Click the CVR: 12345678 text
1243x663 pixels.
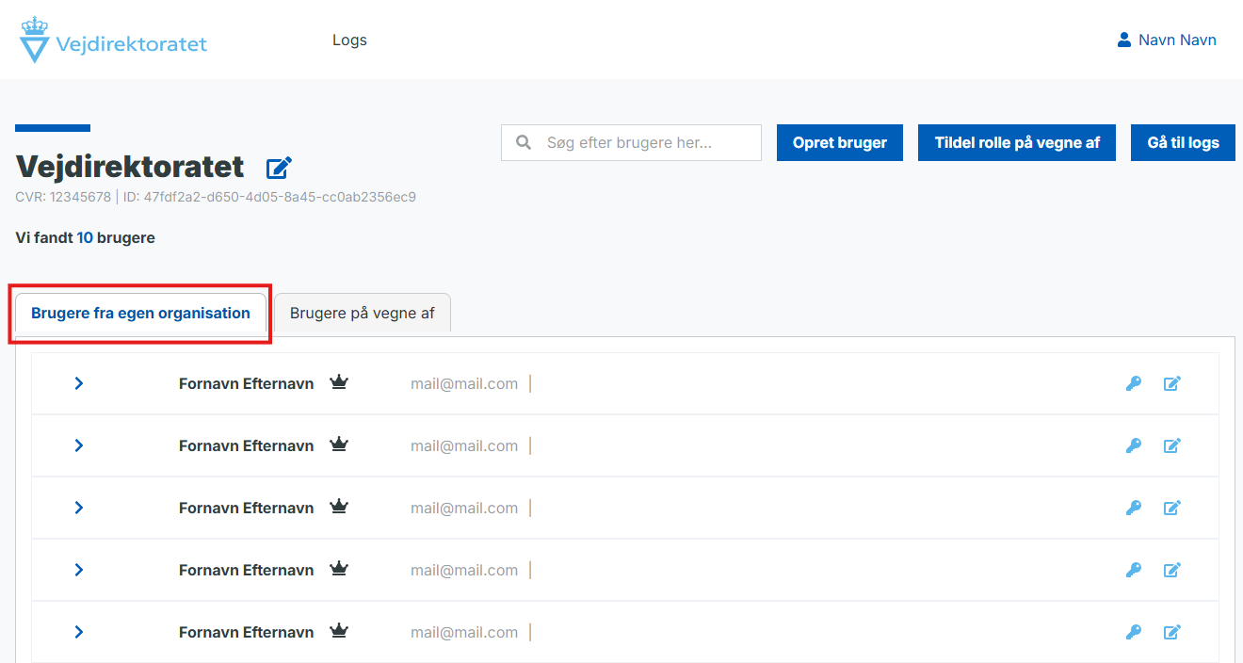tap(63, 197)
